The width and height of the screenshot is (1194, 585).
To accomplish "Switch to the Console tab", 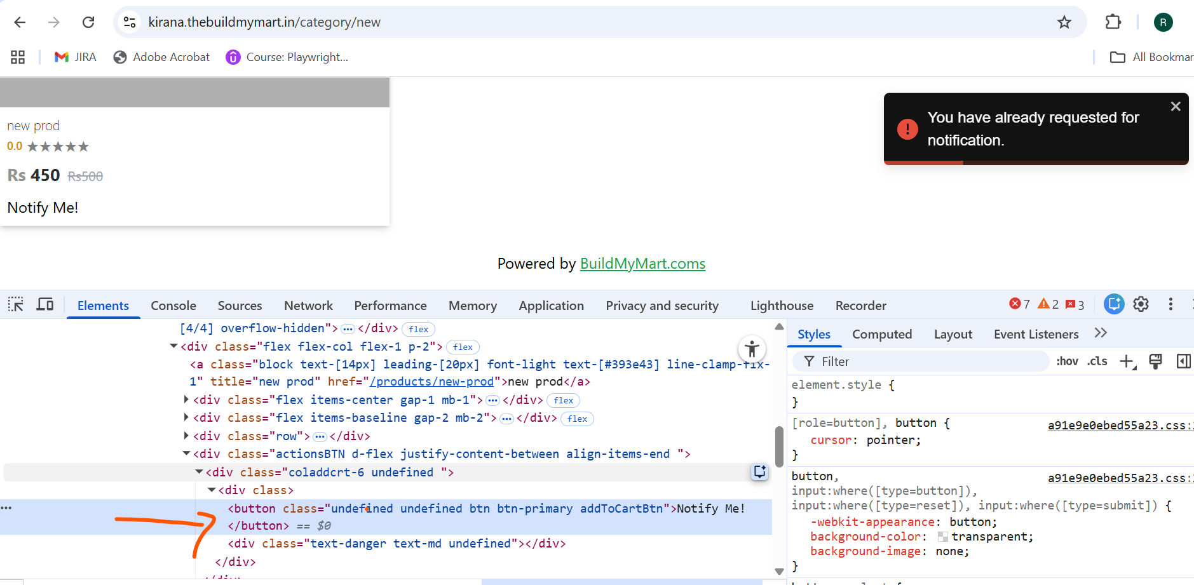I will click(173, 306).
